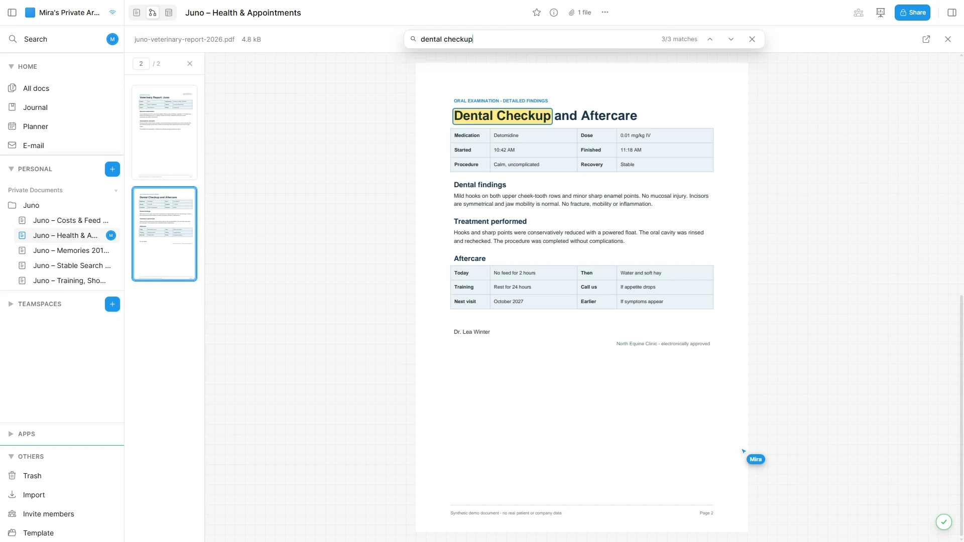Select page 1 thumbnail
The image size is (964, 542).
click(x=164, y=132)
